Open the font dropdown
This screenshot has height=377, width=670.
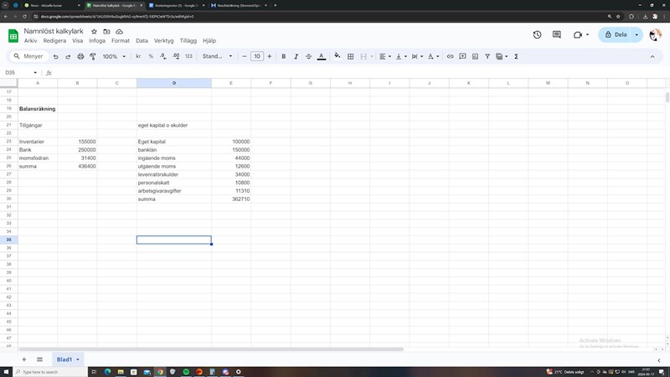click(216, 57)
